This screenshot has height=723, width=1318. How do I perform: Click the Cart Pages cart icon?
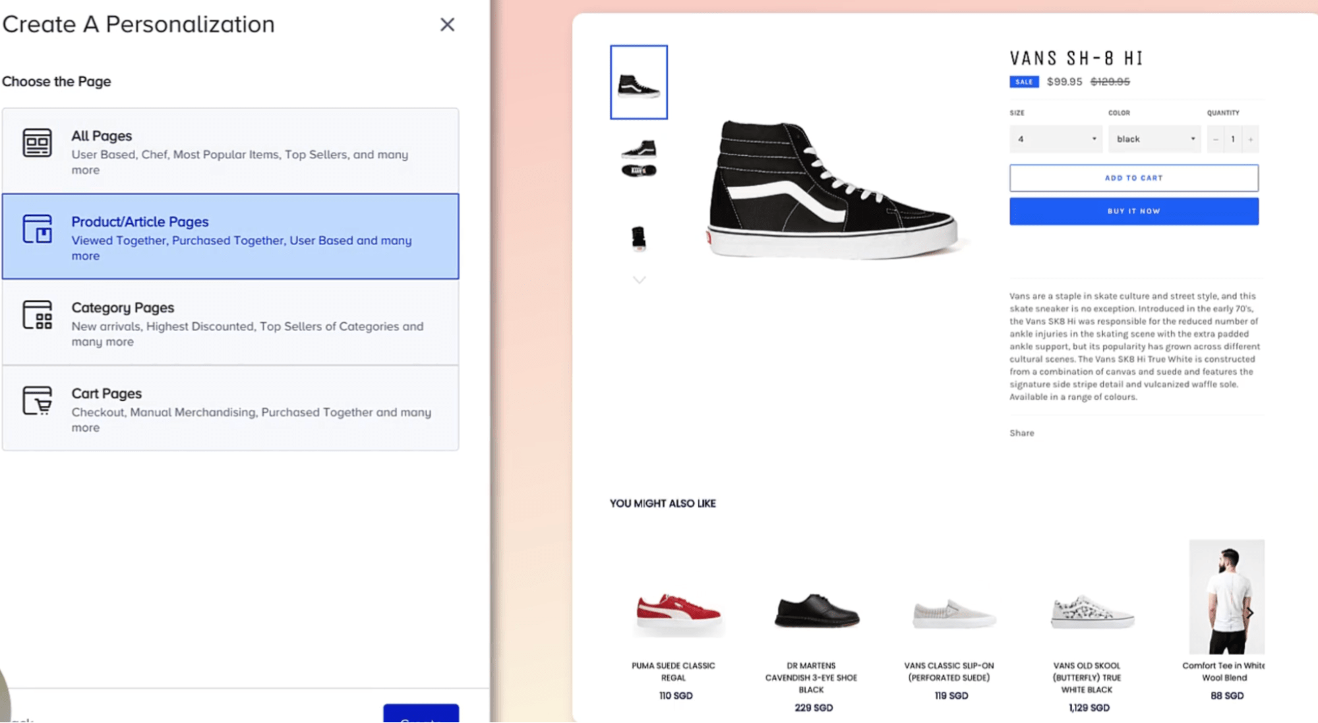(37, 401)
